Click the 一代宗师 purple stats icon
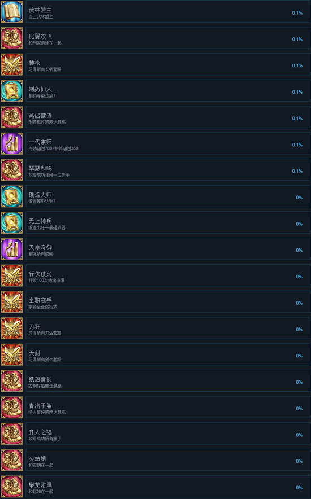This screenshot has width=311, height=499. pyautogui.click(x=12, y=144)
